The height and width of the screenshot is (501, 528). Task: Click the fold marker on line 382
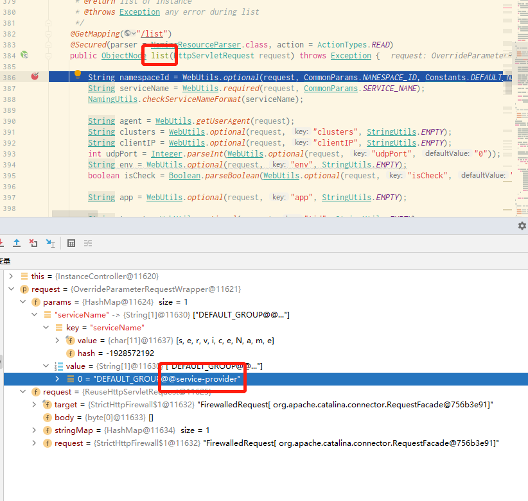tap(48, 34)
